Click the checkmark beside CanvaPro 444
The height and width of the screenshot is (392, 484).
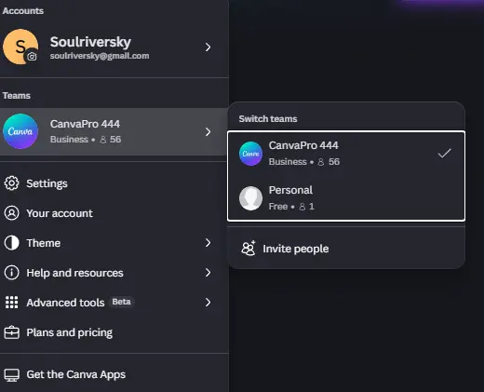pos(444,154)
